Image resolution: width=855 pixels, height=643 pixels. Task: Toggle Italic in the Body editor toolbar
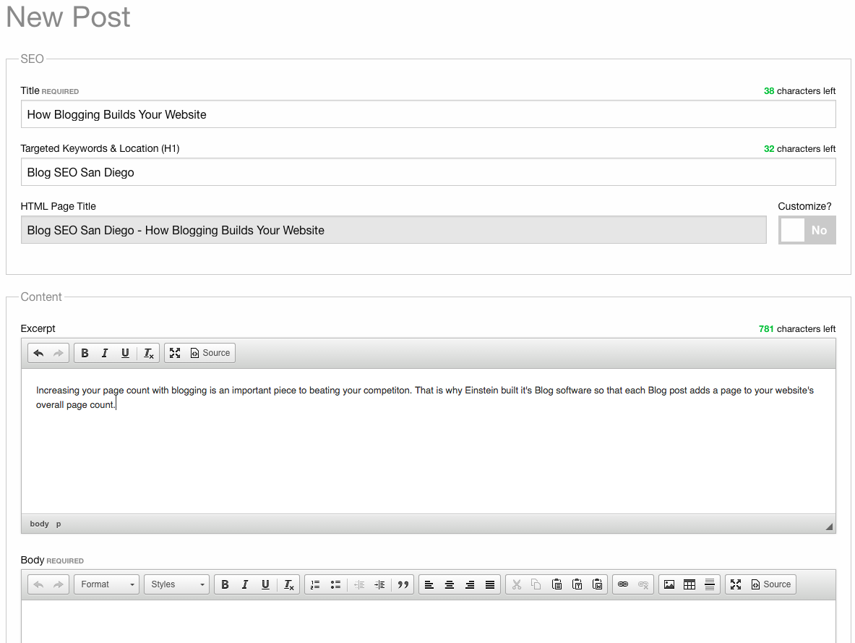point(245,584)
